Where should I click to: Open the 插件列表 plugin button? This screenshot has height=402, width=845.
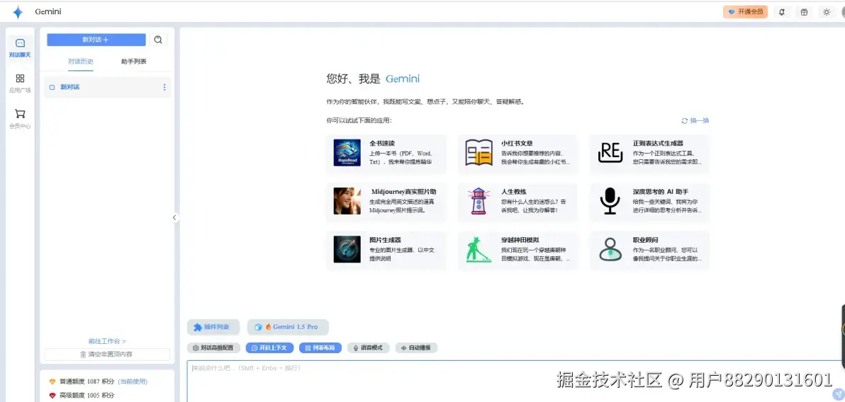coord(213,327)
